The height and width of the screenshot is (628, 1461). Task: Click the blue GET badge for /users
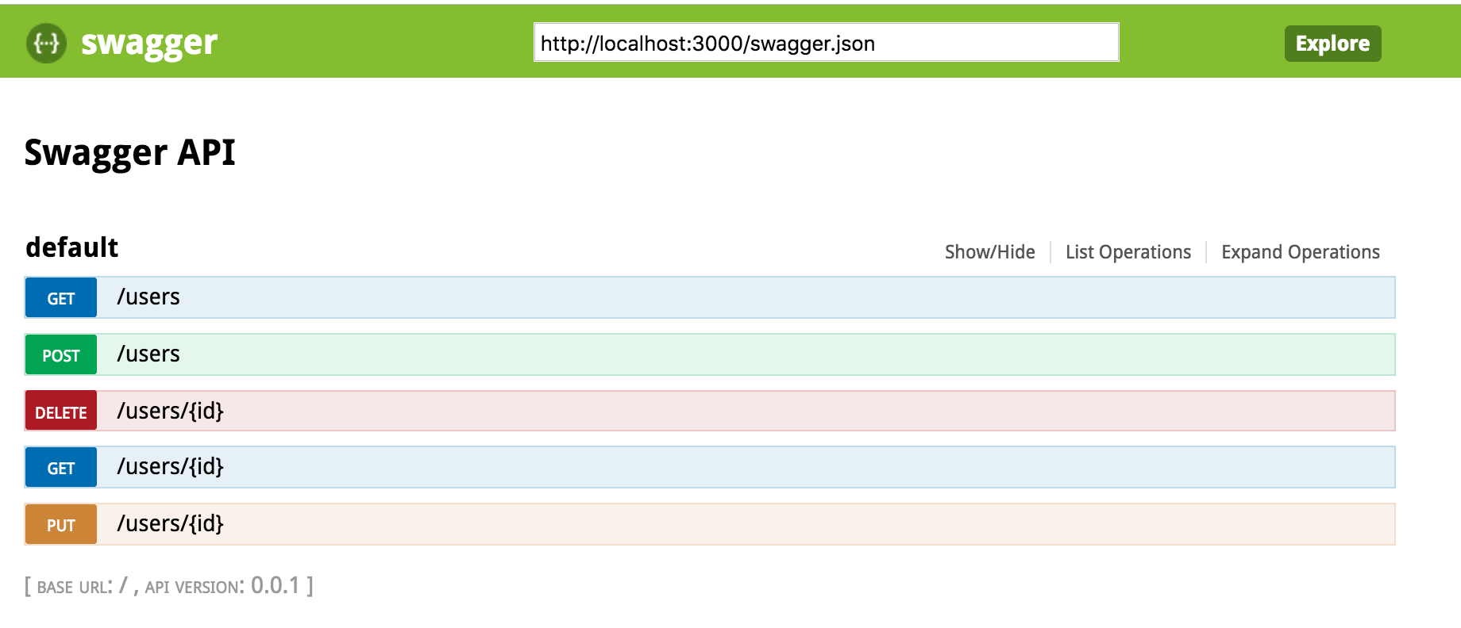point(61,298)
